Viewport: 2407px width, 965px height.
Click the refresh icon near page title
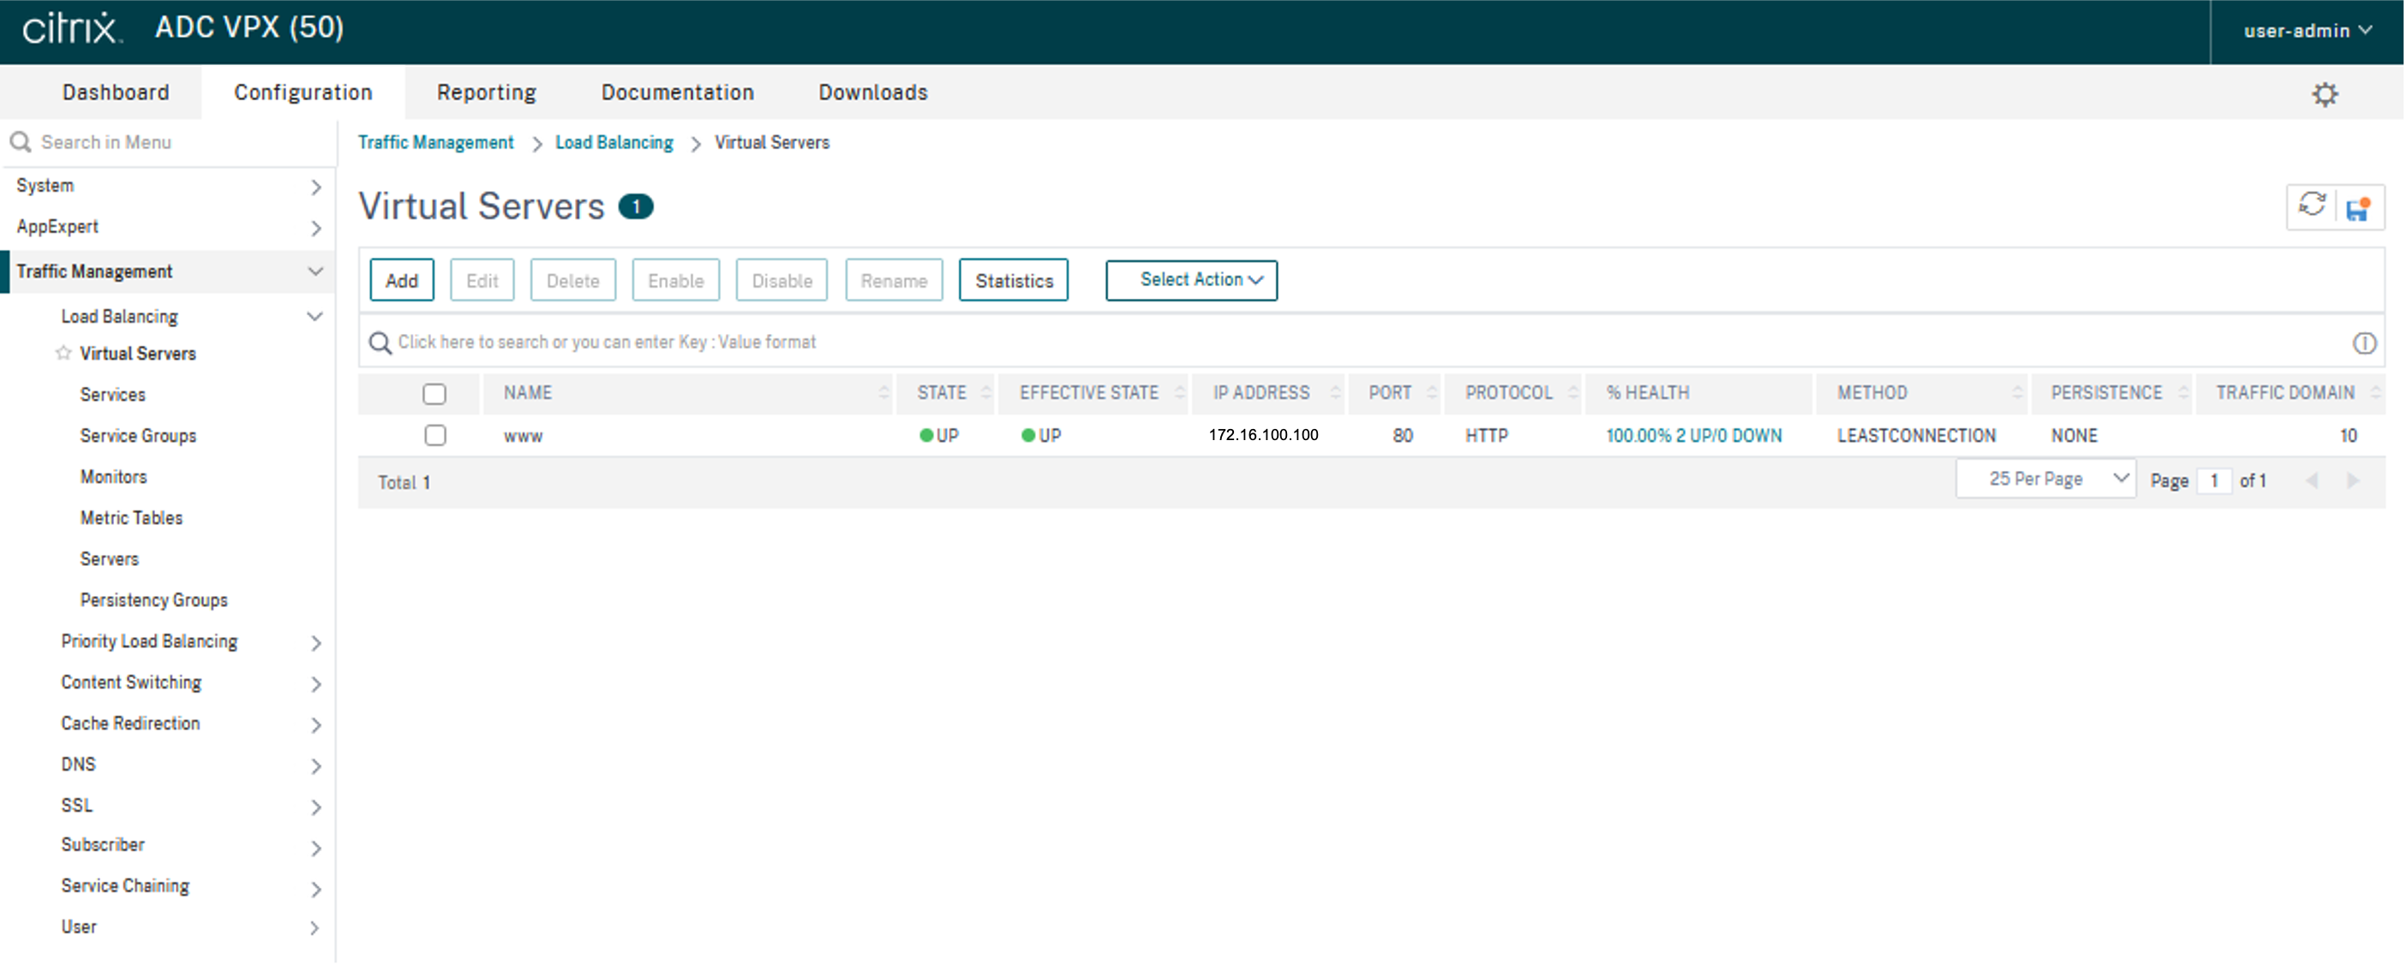coord(2311,205)
